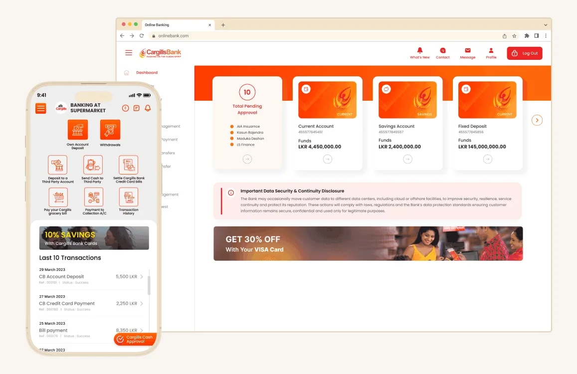Screen dimensions: 577x374
Task: Select Maduka Deshan pending item
Action: pos(247,139)
